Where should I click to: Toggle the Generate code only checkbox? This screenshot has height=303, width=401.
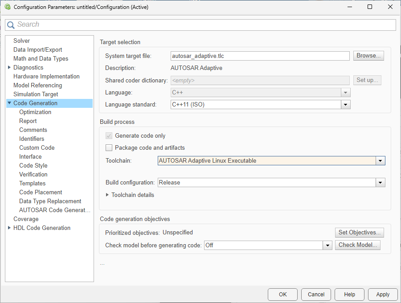coord(109,136)
